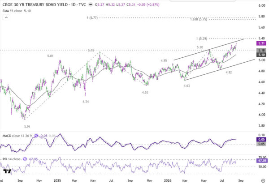
Task: Collapse the indicator legend chevron button
Action: (6, 17)
